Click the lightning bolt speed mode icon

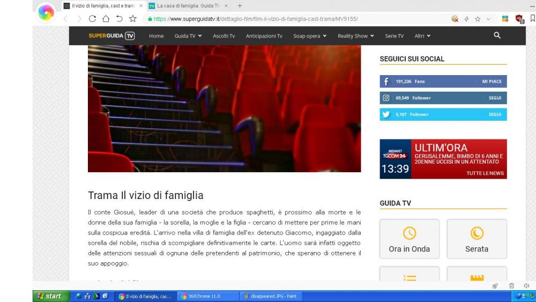pos(466,19)
